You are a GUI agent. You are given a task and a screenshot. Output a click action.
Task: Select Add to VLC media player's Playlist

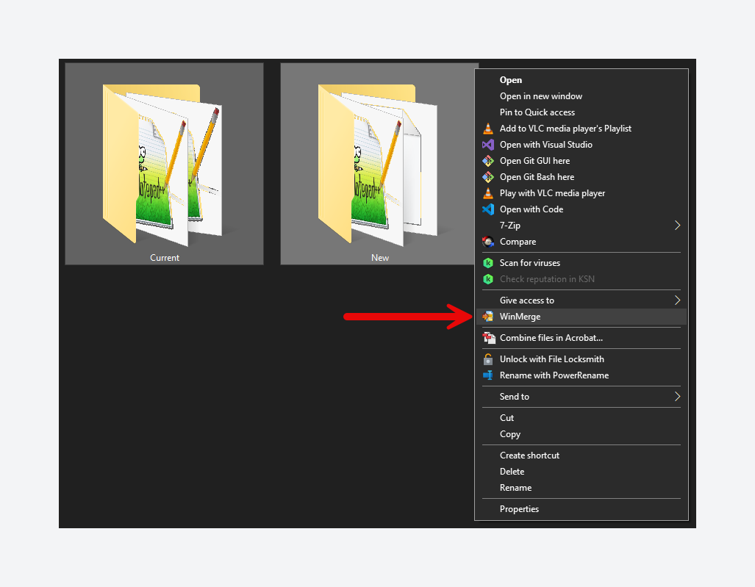[582, 129]
